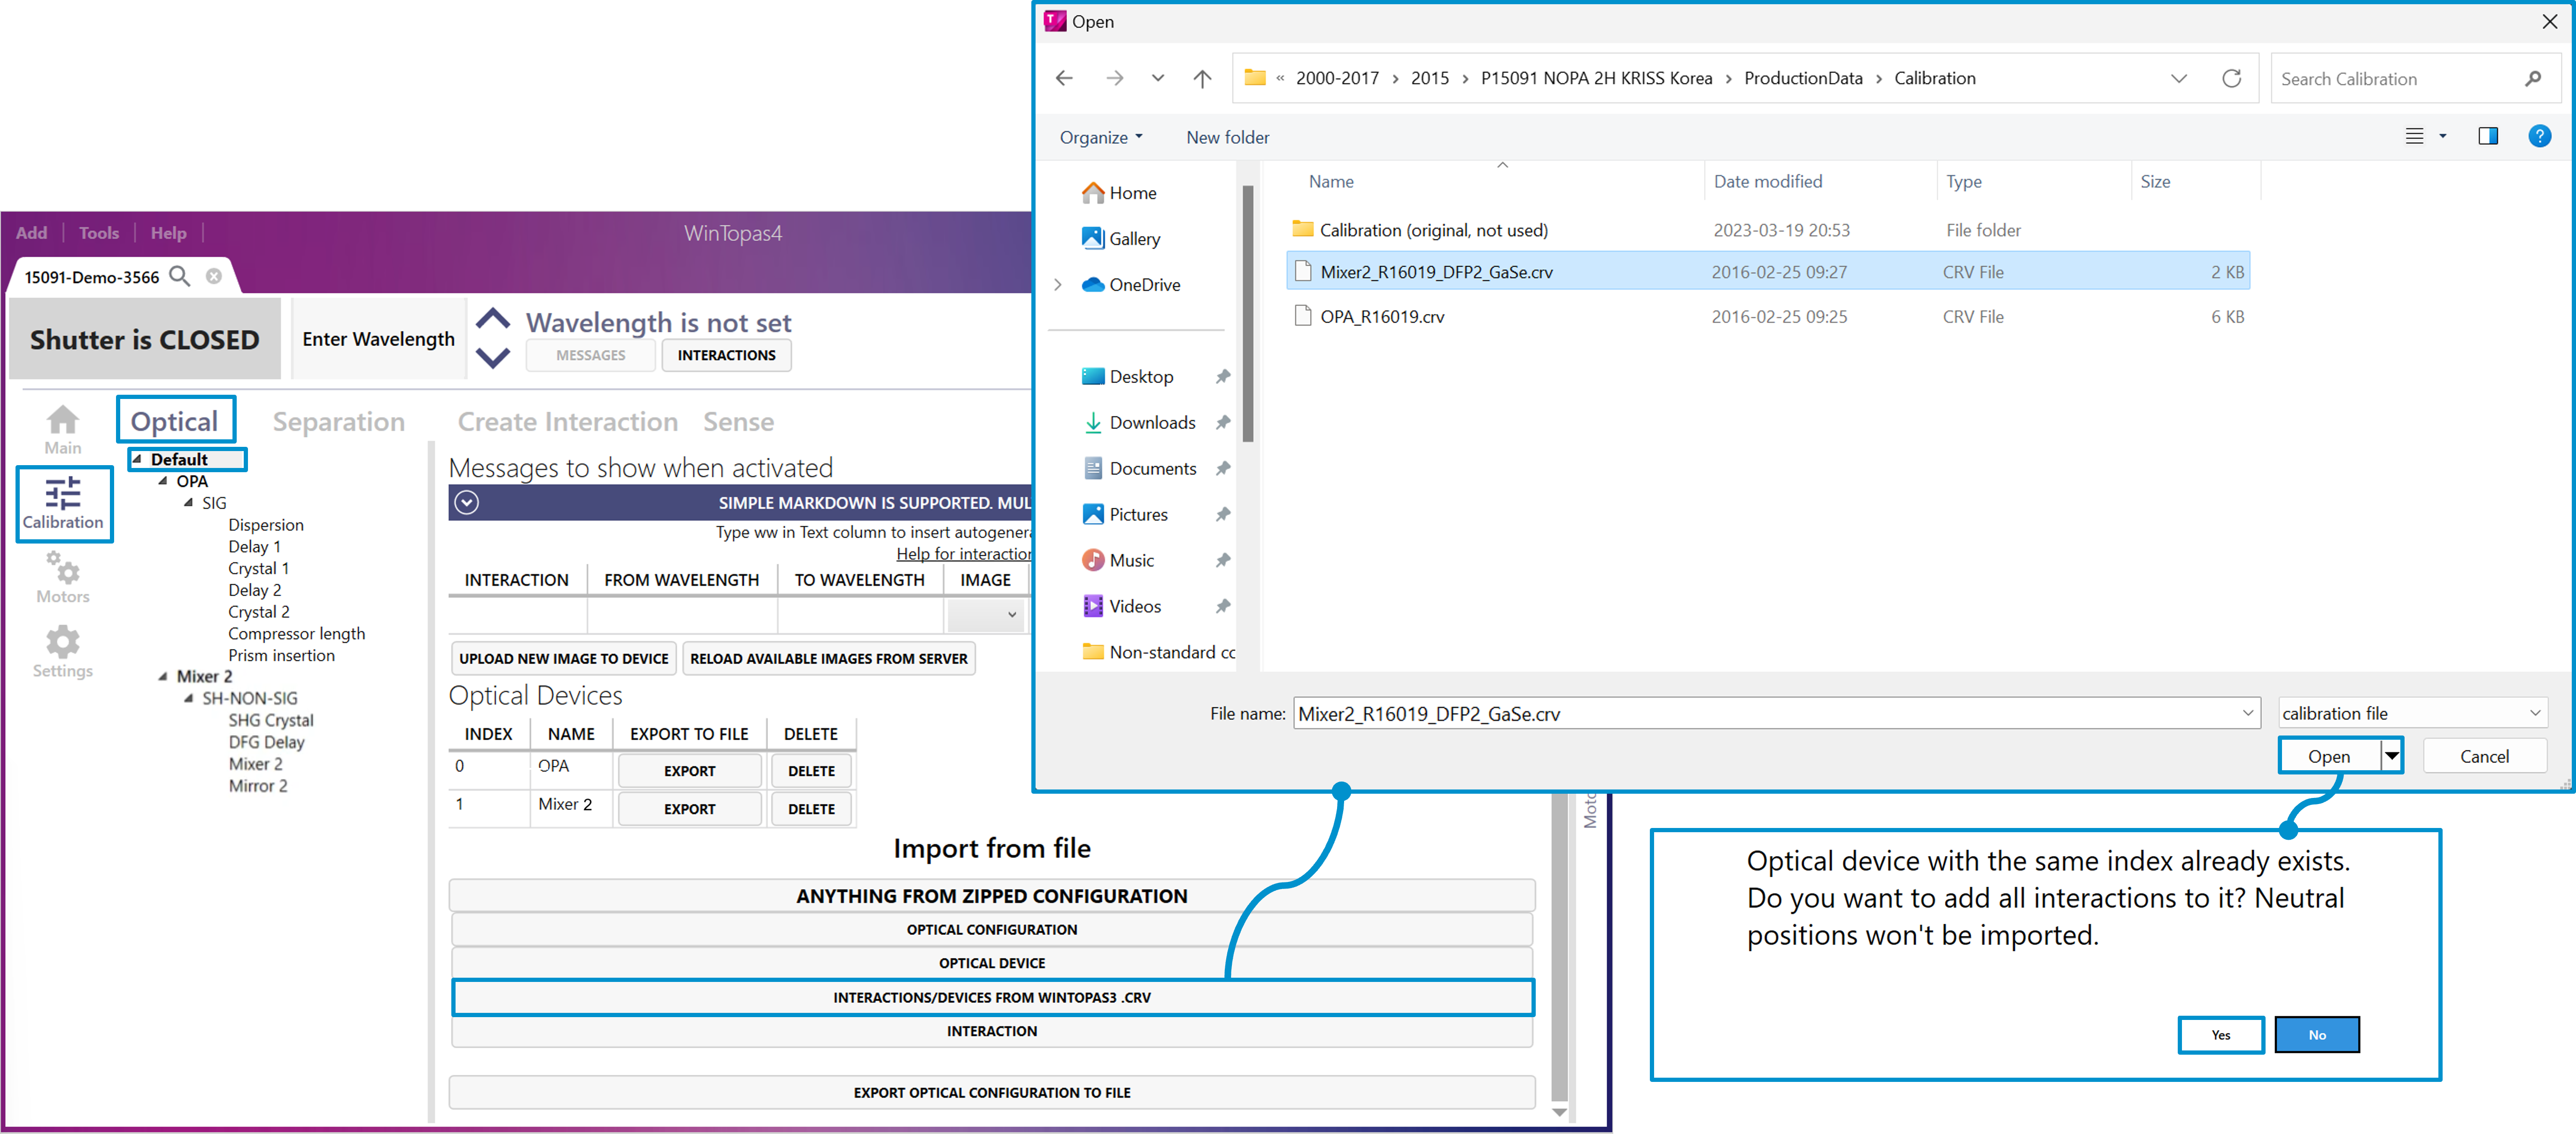This screenshot has width=2576, height=1134.
Task: Select Mixer2_R16019_DFP2_GaSe.crv in file list
Action: pyautogui.click(x=1768, y=271)
